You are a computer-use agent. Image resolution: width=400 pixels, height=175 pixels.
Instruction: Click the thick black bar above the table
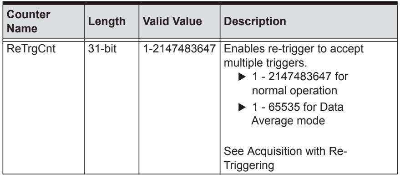[200, 3]
